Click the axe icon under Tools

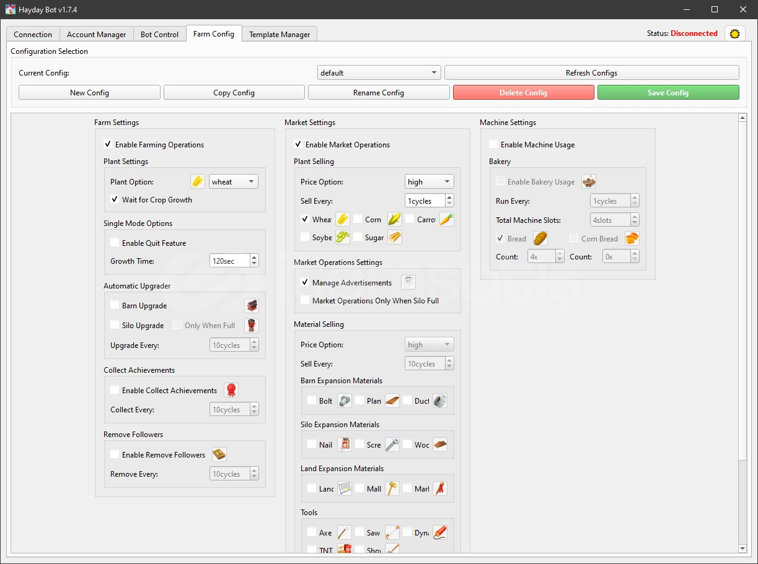click(344, 532)
